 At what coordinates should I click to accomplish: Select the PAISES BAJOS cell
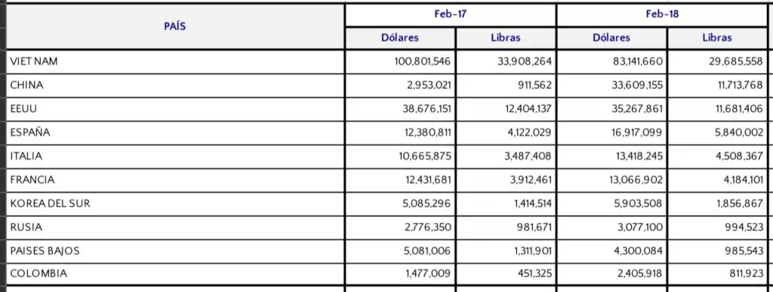[x=175, y=251]
